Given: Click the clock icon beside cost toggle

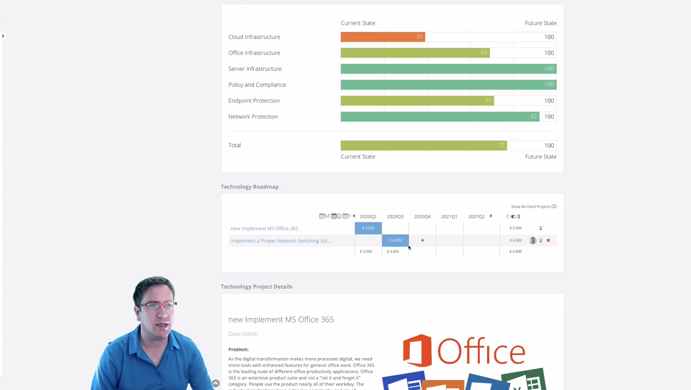Looking at the screenshot, I should 508,217.
